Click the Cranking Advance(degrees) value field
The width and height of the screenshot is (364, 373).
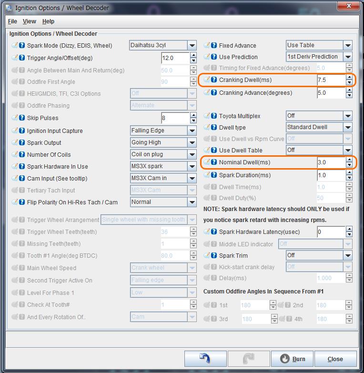(331, 92)
